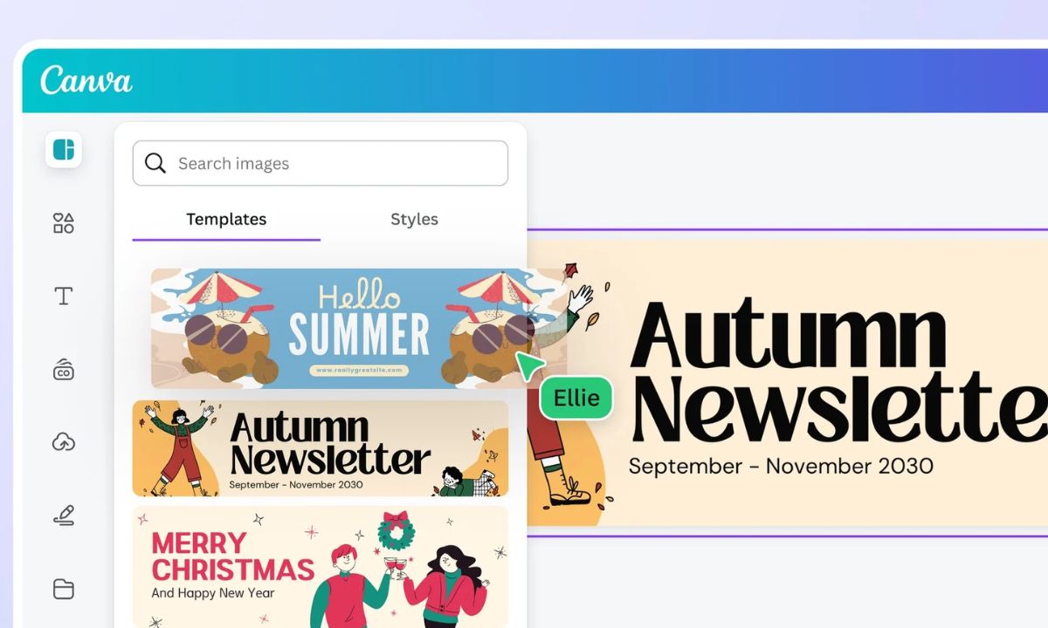Choose the Hello Summer banner template

coord(359,328)
